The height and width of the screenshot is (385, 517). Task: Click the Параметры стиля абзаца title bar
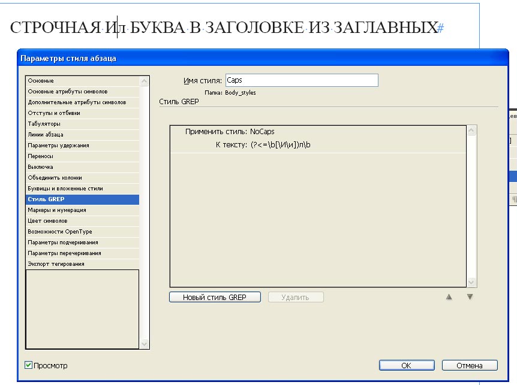(x=263, y=58)
